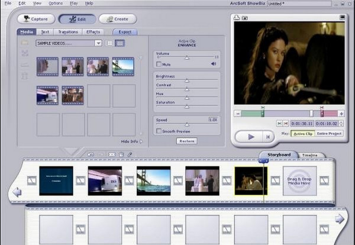355x245 pixels.
Task: Click the rectangular clip icon left of trash
Action: (112, 154)
